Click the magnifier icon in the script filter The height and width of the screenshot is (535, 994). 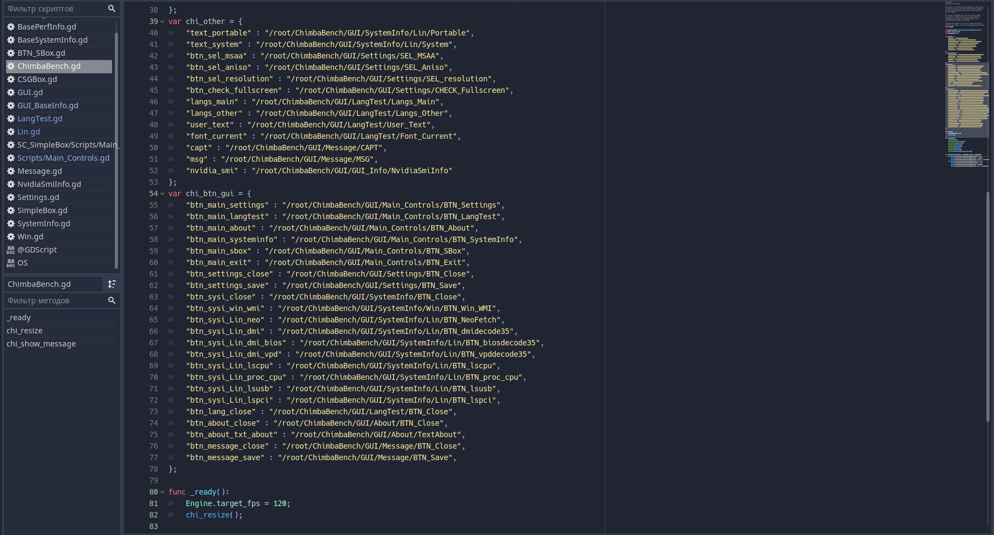(111, 9)
